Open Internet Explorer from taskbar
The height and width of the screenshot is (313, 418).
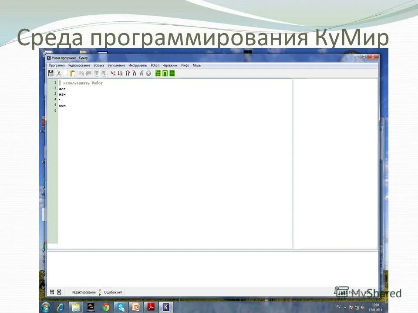[61, 307]
